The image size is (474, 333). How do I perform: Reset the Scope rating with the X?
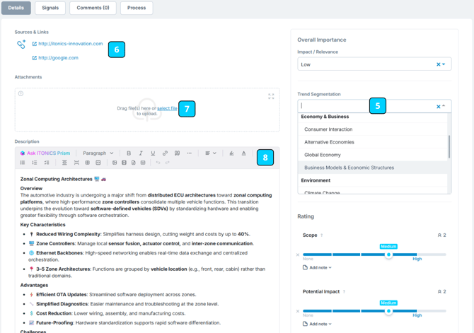298,255
